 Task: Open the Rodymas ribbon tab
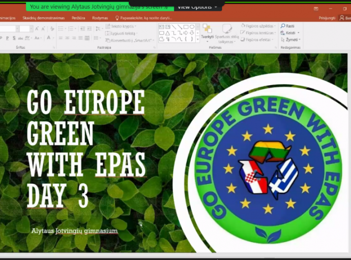point(100,18)
